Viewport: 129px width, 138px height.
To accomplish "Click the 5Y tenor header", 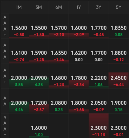I will tap(118, 7).
